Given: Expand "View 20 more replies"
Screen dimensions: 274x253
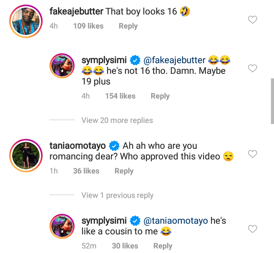Looking at the screenshot, I should (x=117, y=120).
